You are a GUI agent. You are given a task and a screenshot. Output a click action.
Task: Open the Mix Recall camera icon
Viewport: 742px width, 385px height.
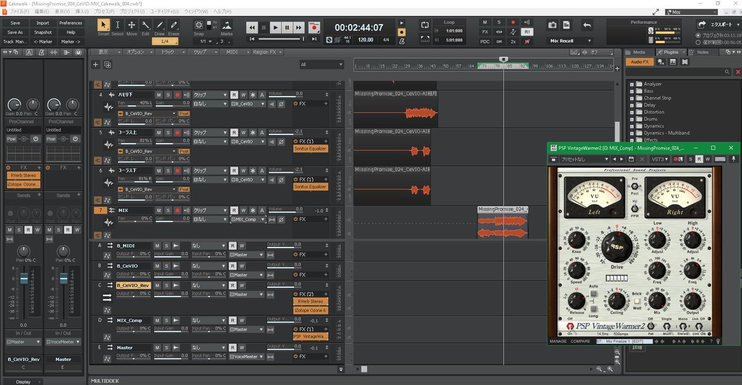pyautogui.click(x=552, y=25)
